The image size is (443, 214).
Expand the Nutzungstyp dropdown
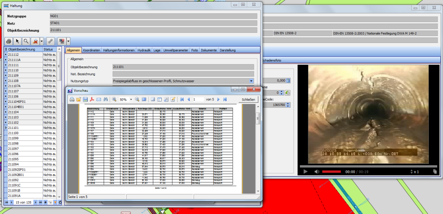(x=251, y=81)
